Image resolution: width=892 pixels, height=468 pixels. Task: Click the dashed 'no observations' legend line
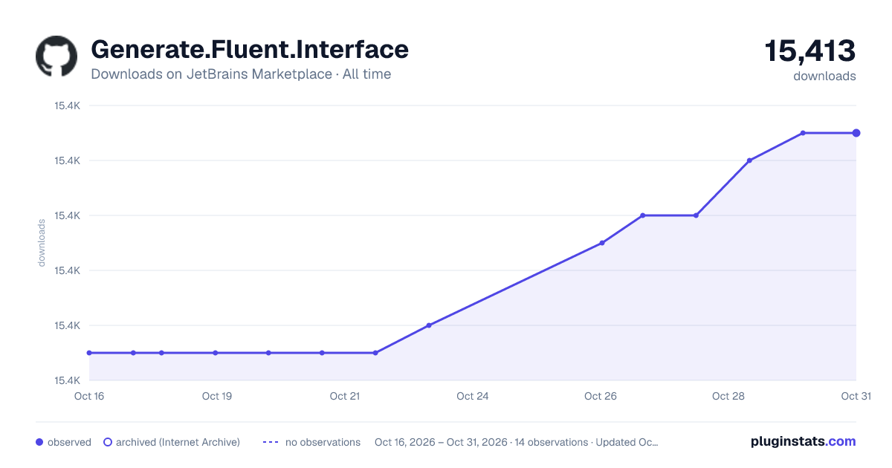(271, 442)
